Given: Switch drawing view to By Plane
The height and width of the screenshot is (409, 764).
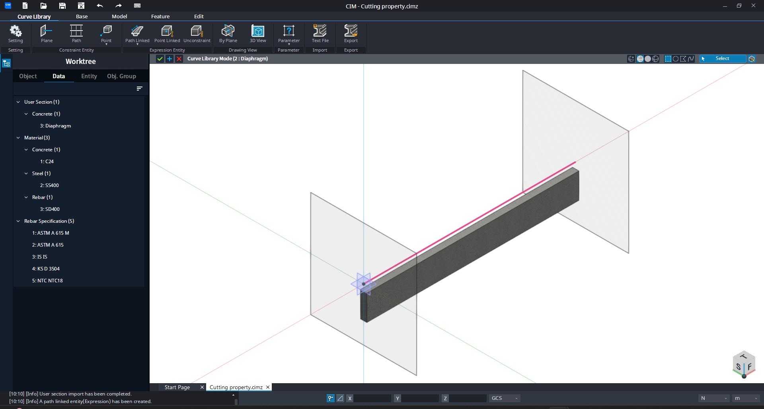Looking at the screenshot, I should (x=228, y=34).
